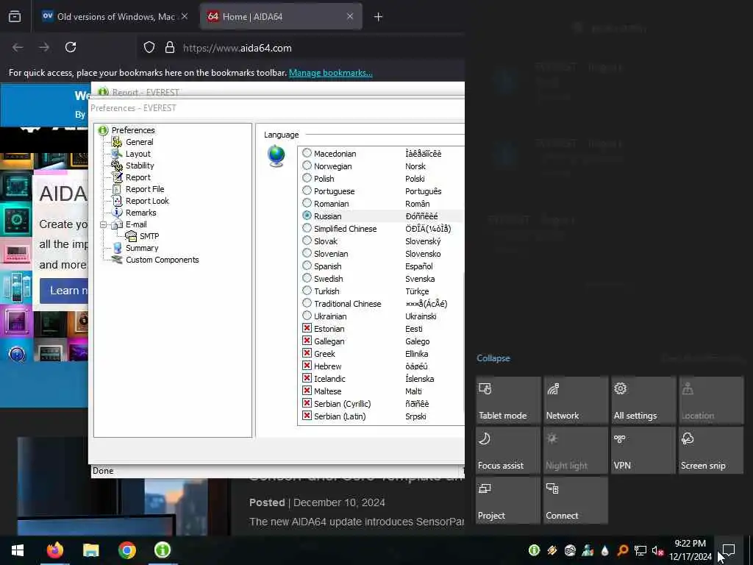Select the Turkish language radio button
The height and width of the screenshot is (565, 753).
tap(307, 291)
